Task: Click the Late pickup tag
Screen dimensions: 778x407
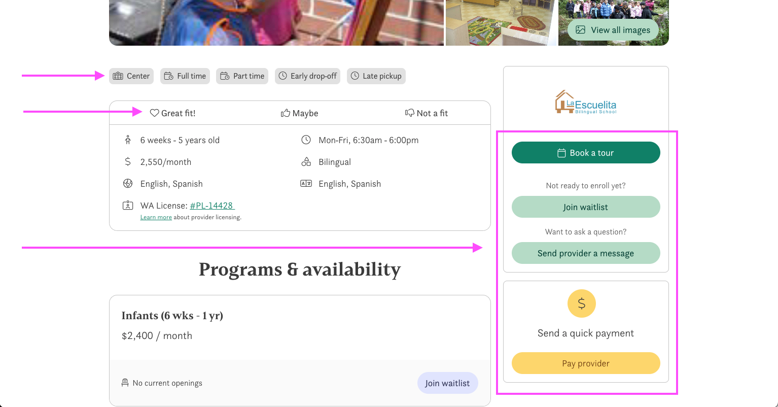Action: click(x=376, y=76)
